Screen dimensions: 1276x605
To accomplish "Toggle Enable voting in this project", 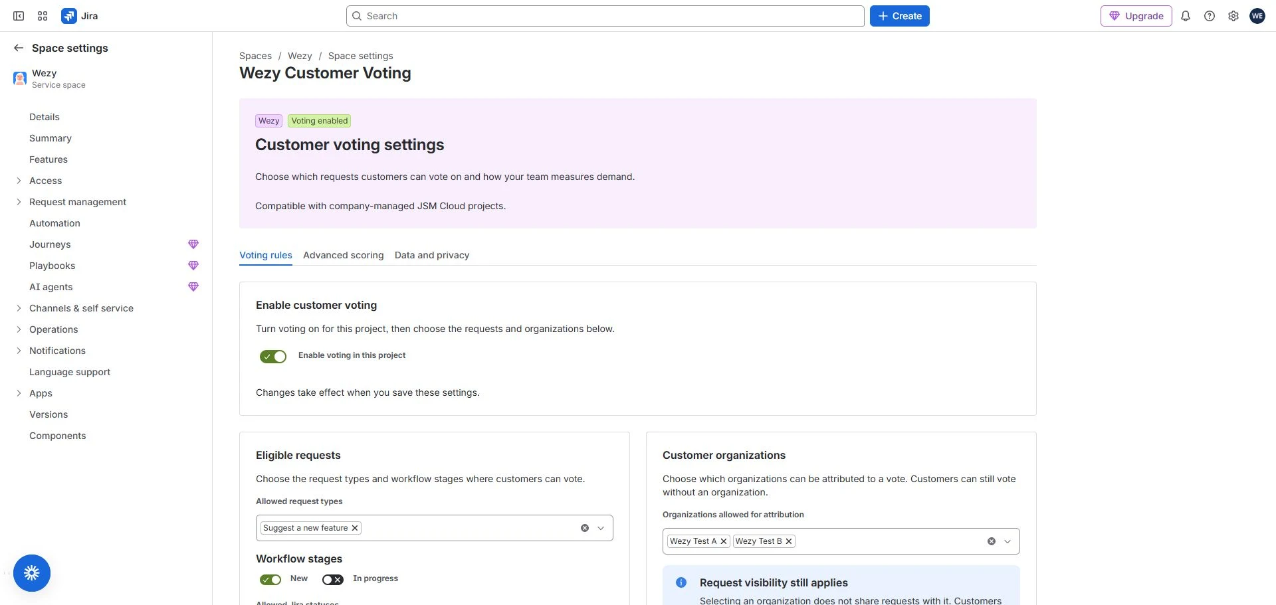I will [x=273, y=357].
